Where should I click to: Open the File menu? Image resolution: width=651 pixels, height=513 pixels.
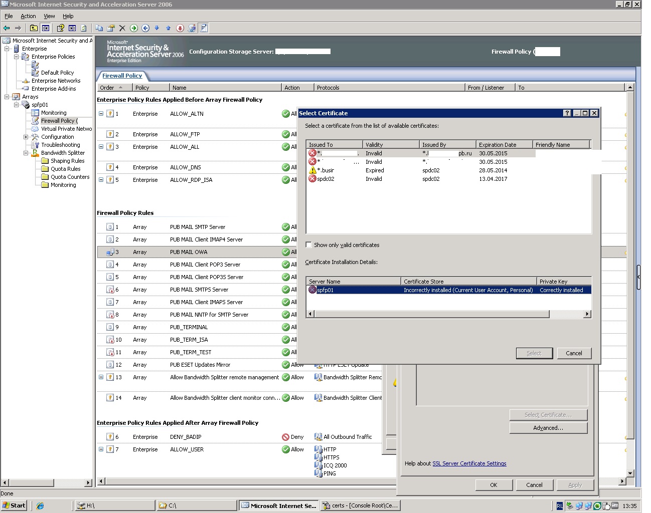coord(9,16)
